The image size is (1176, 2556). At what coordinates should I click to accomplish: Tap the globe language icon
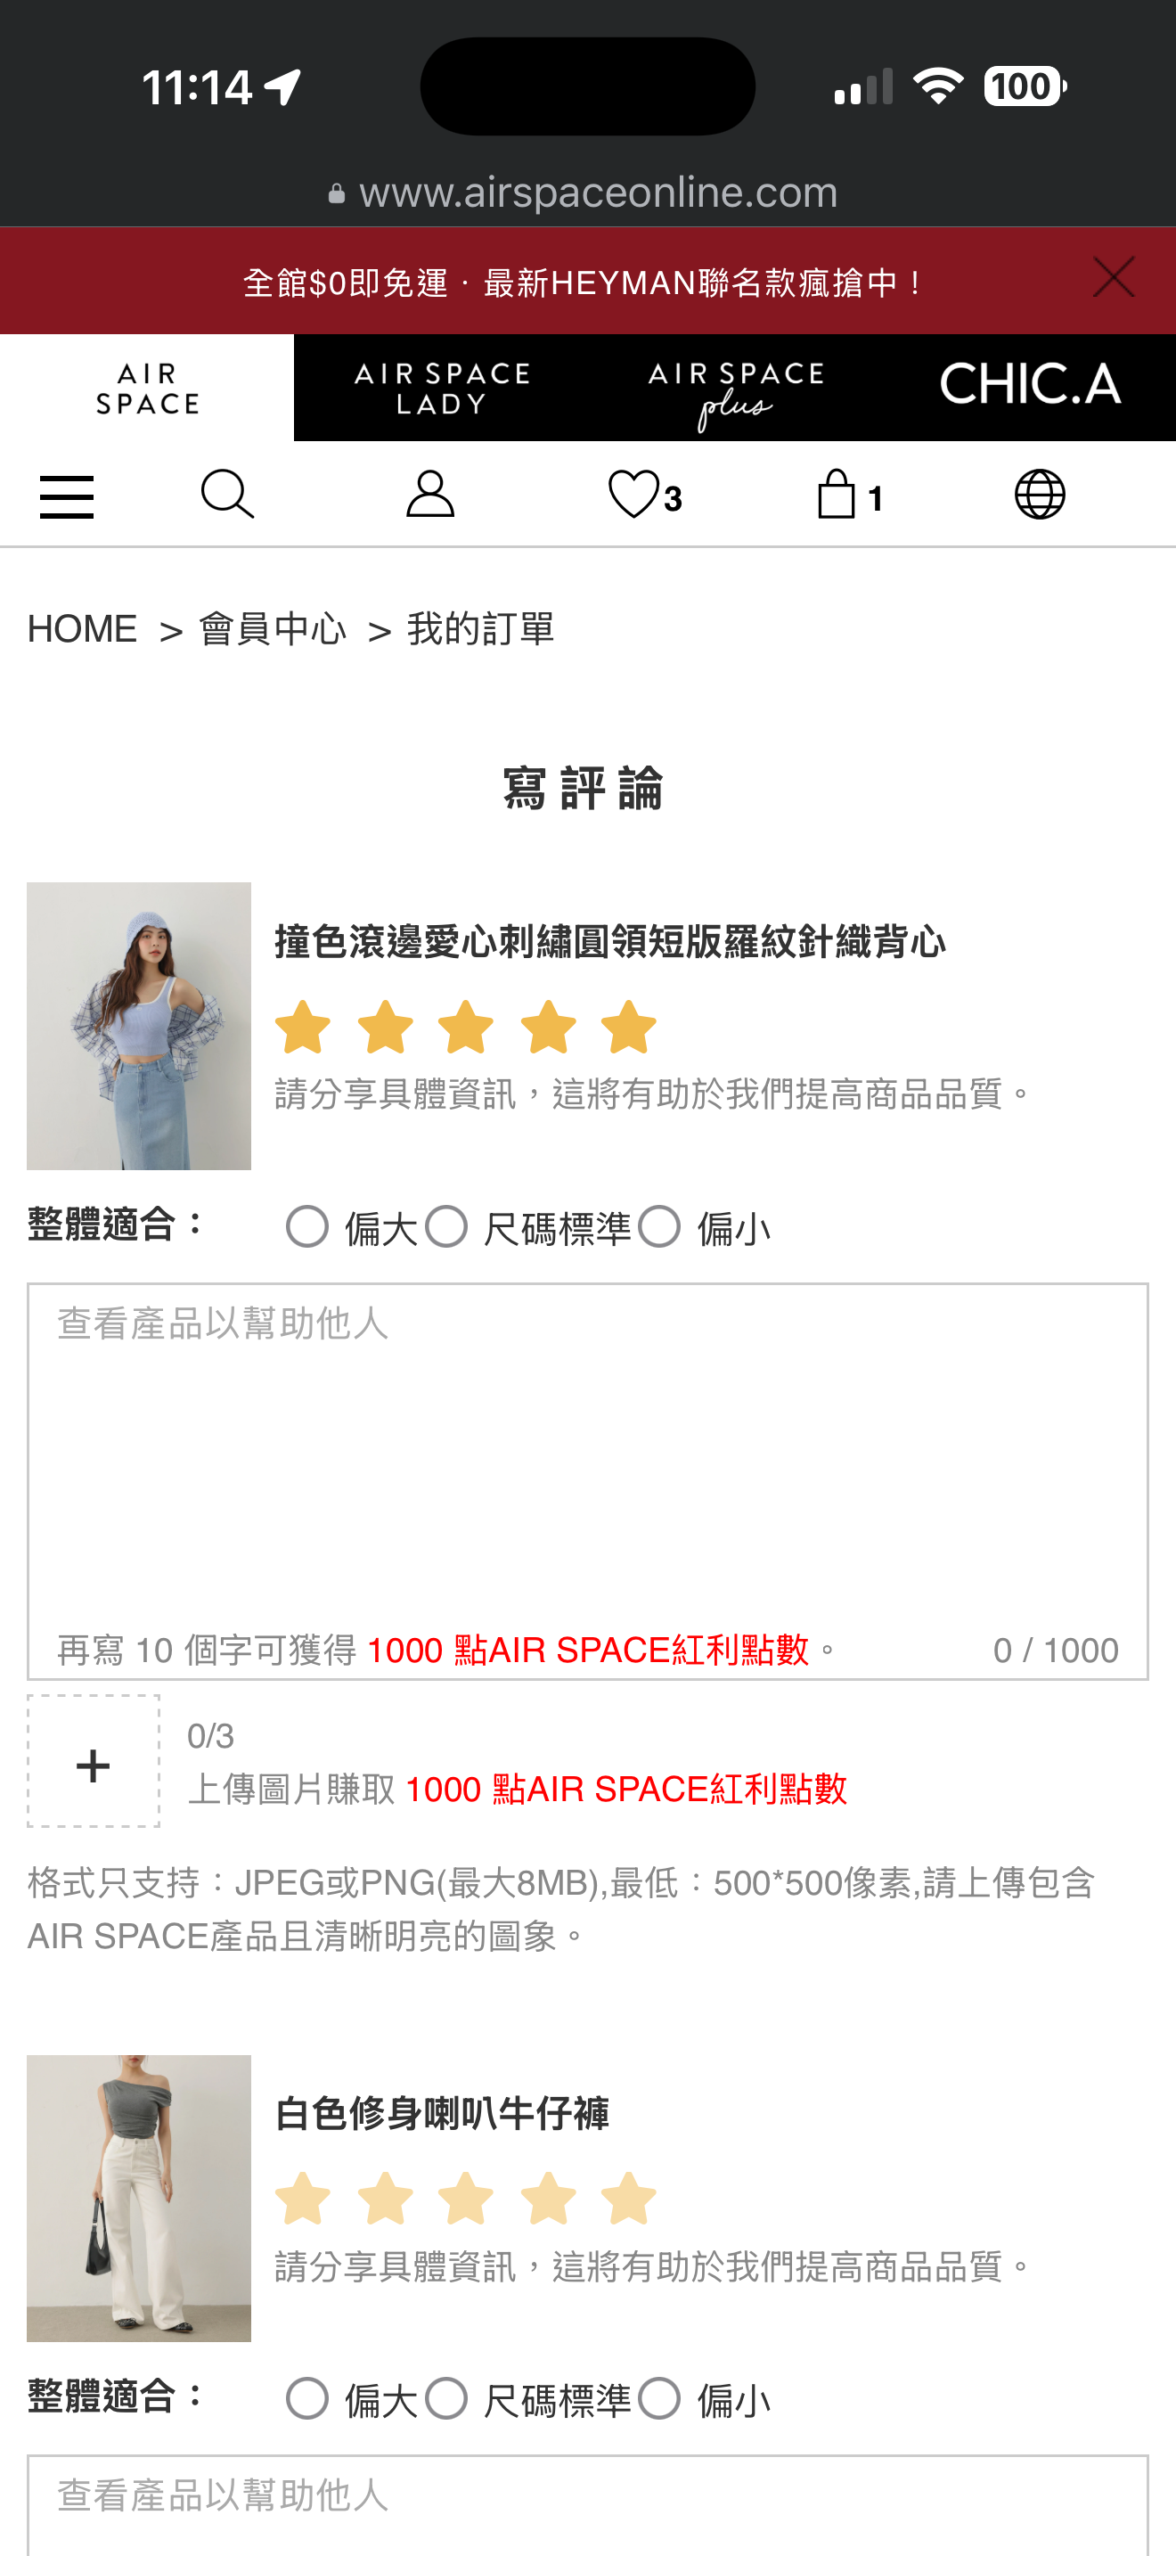click(1039, 494)
